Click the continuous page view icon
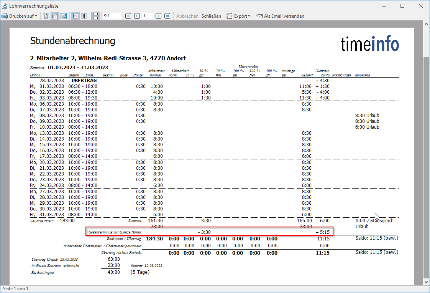 [x=95, y=16]
